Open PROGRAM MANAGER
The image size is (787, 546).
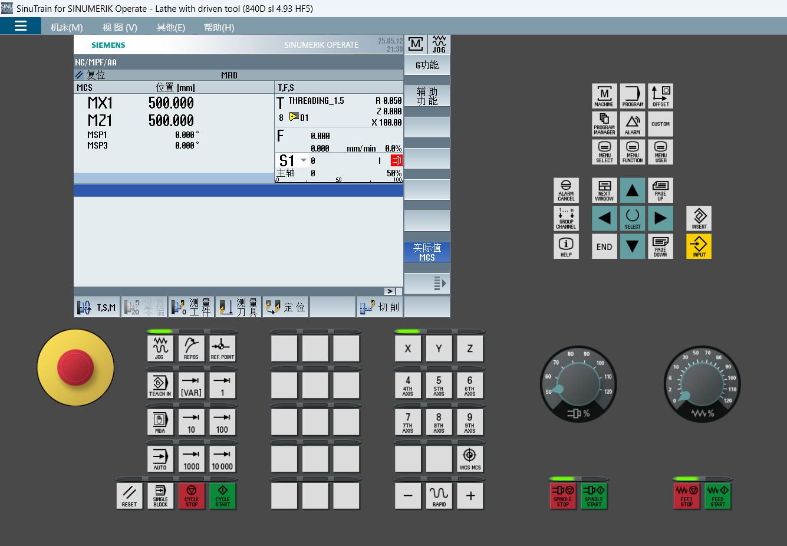[x=604, y=124]
